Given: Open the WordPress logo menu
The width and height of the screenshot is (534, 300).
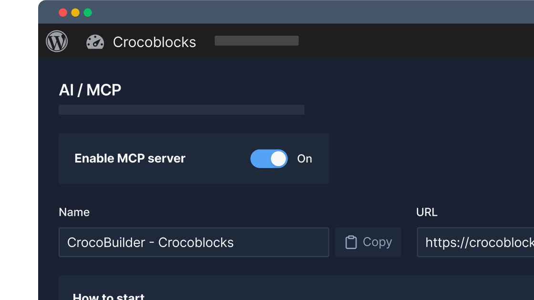Looking at the screenshot, I should point(57,41).
